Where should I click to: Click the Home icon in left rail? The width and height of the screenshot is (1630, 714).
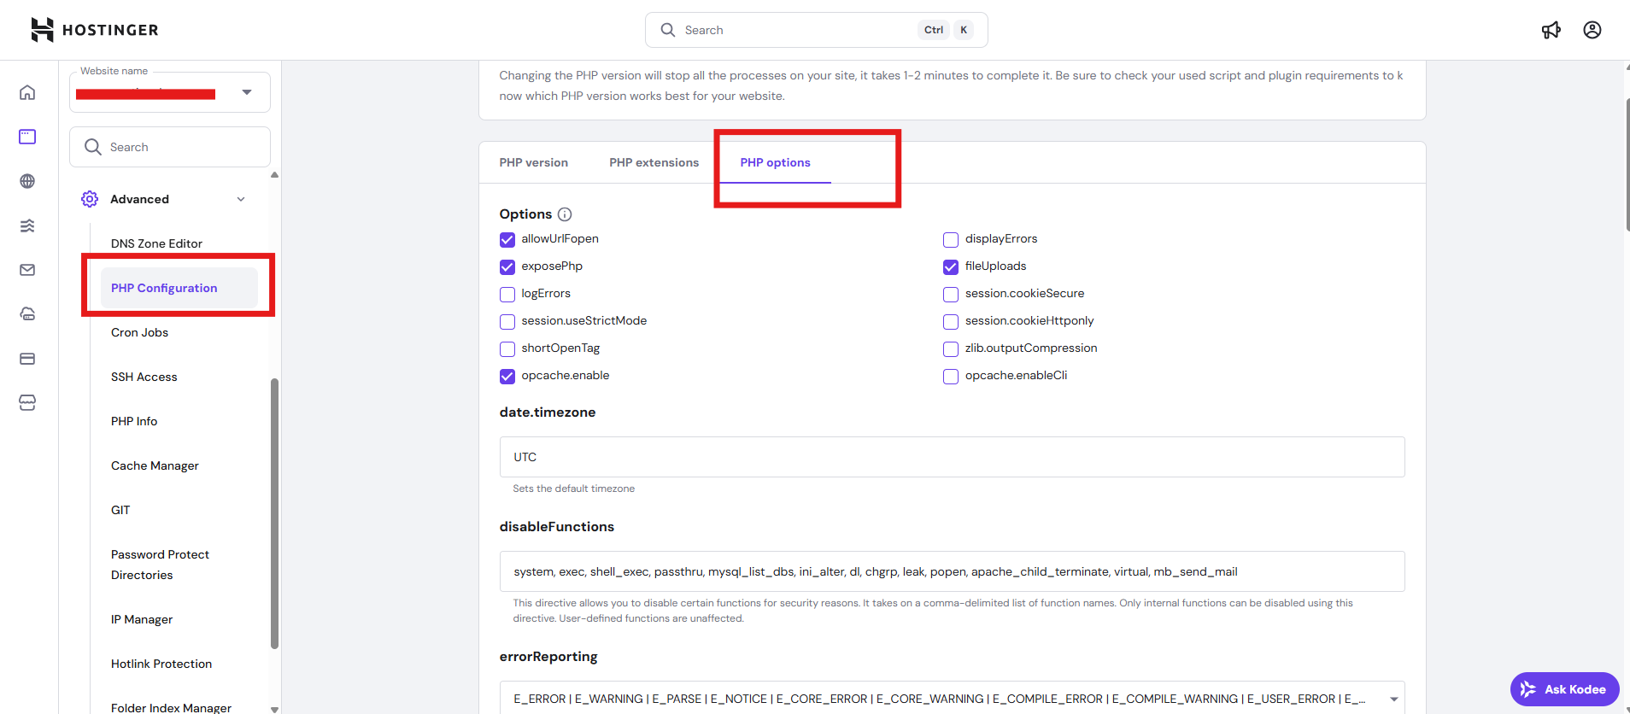pyautogui.click(x=27, y=92)
